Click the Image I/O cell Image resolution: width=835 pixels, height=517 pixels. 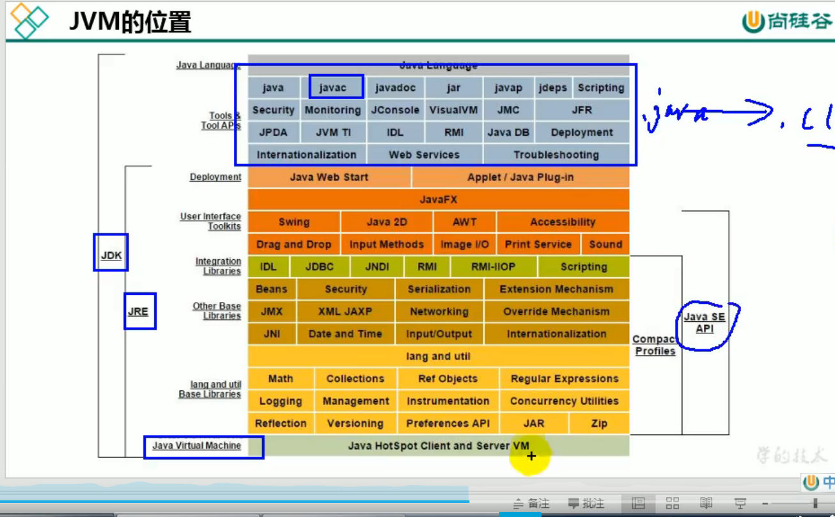465,244
